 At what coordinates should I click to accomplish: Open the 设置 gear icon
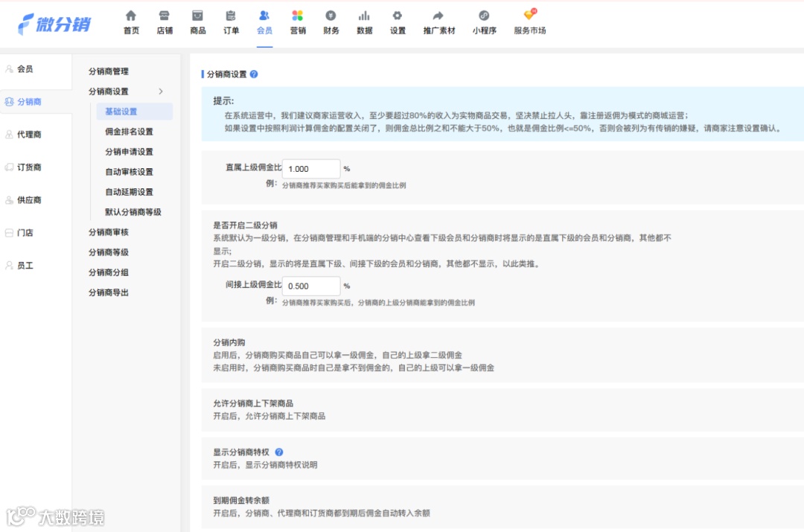(398, 16)
